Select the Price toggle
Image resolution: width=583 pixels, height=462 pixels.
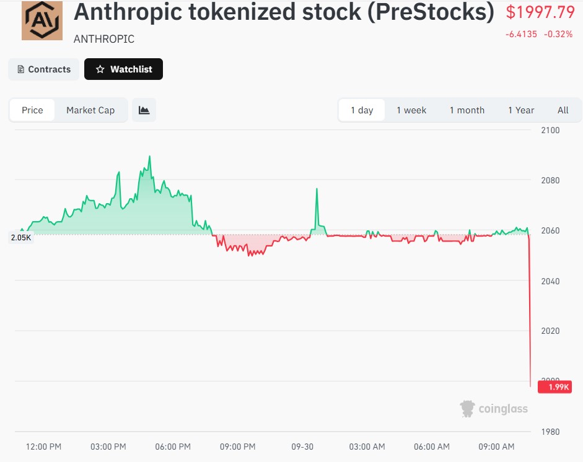tap(32, 110)
